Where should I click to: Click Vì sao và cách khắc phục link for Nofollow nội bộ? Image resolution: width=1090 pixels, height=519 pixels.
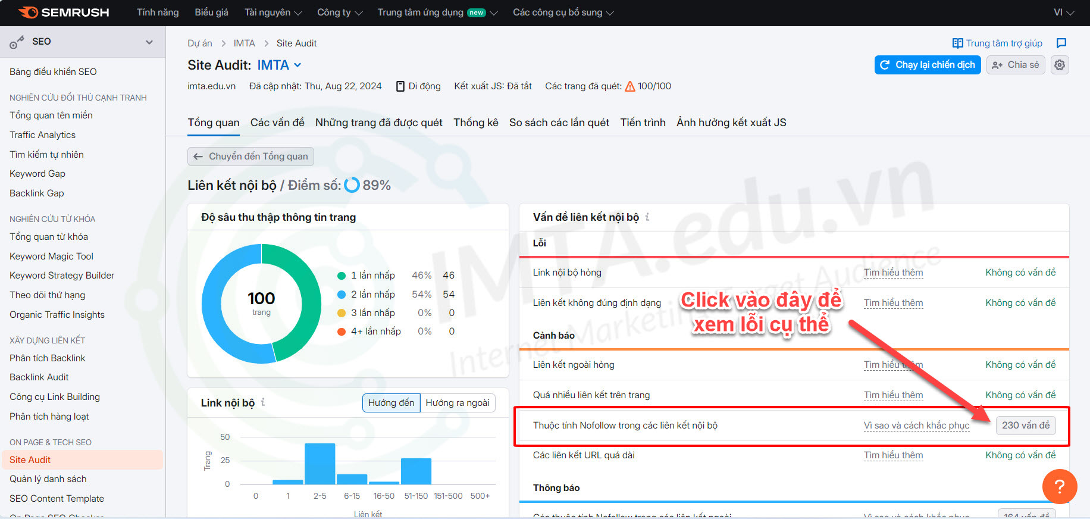click(x=917, y=426)
